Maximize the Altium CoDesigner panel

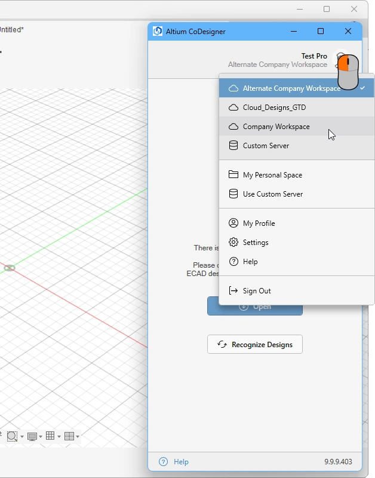pos(321,32)
